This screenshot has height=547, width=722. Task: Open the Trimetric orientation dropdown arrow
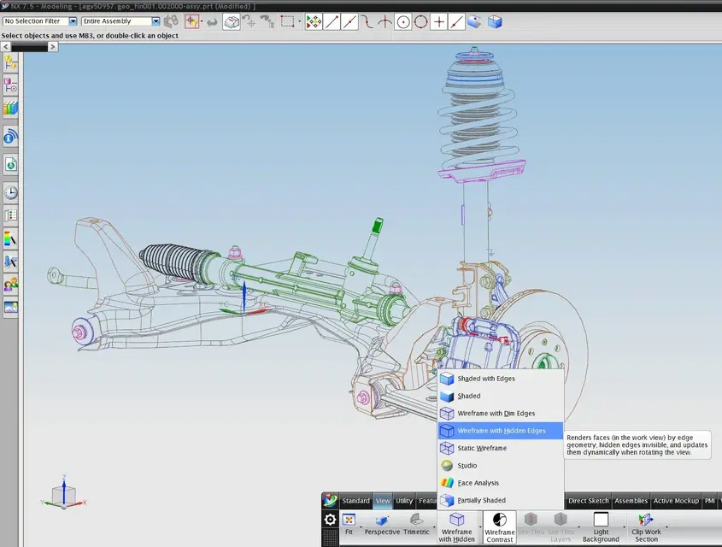point(434,526)
